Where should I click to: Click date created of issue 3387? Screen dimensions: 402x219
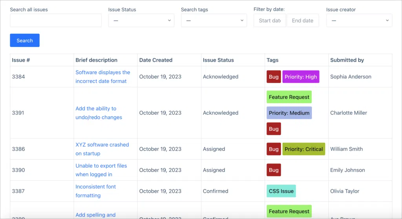click(x=160, y=191)
